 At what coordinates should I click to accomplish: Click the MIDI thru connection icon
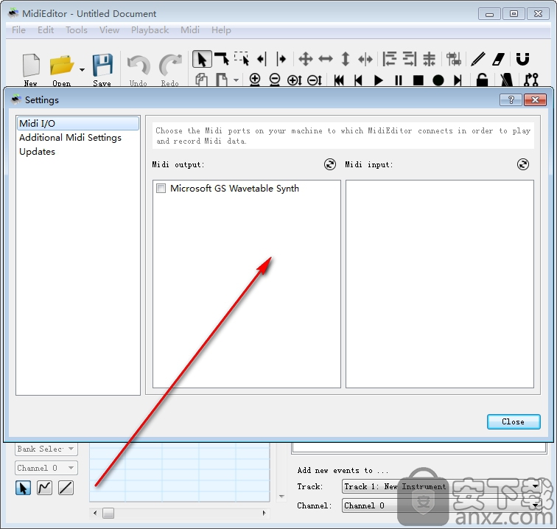(531, 80)
